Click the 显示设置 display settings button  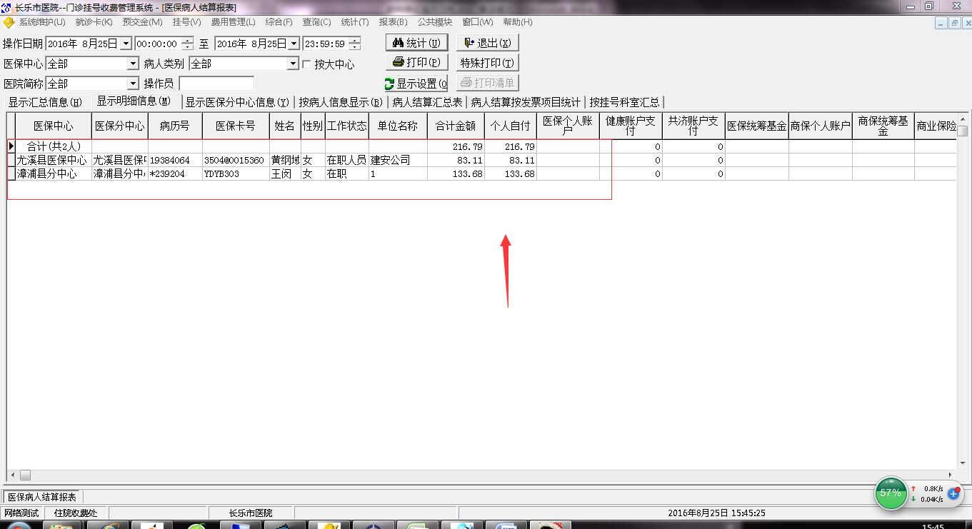click(x=416, y=83)
